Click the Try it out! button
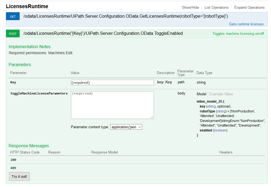This screenshot has width=271, height=187. (x=19, y=176)
